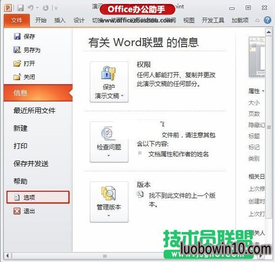
Task: Open the 属性 properties dropdown
Action: tap(256, 91)
